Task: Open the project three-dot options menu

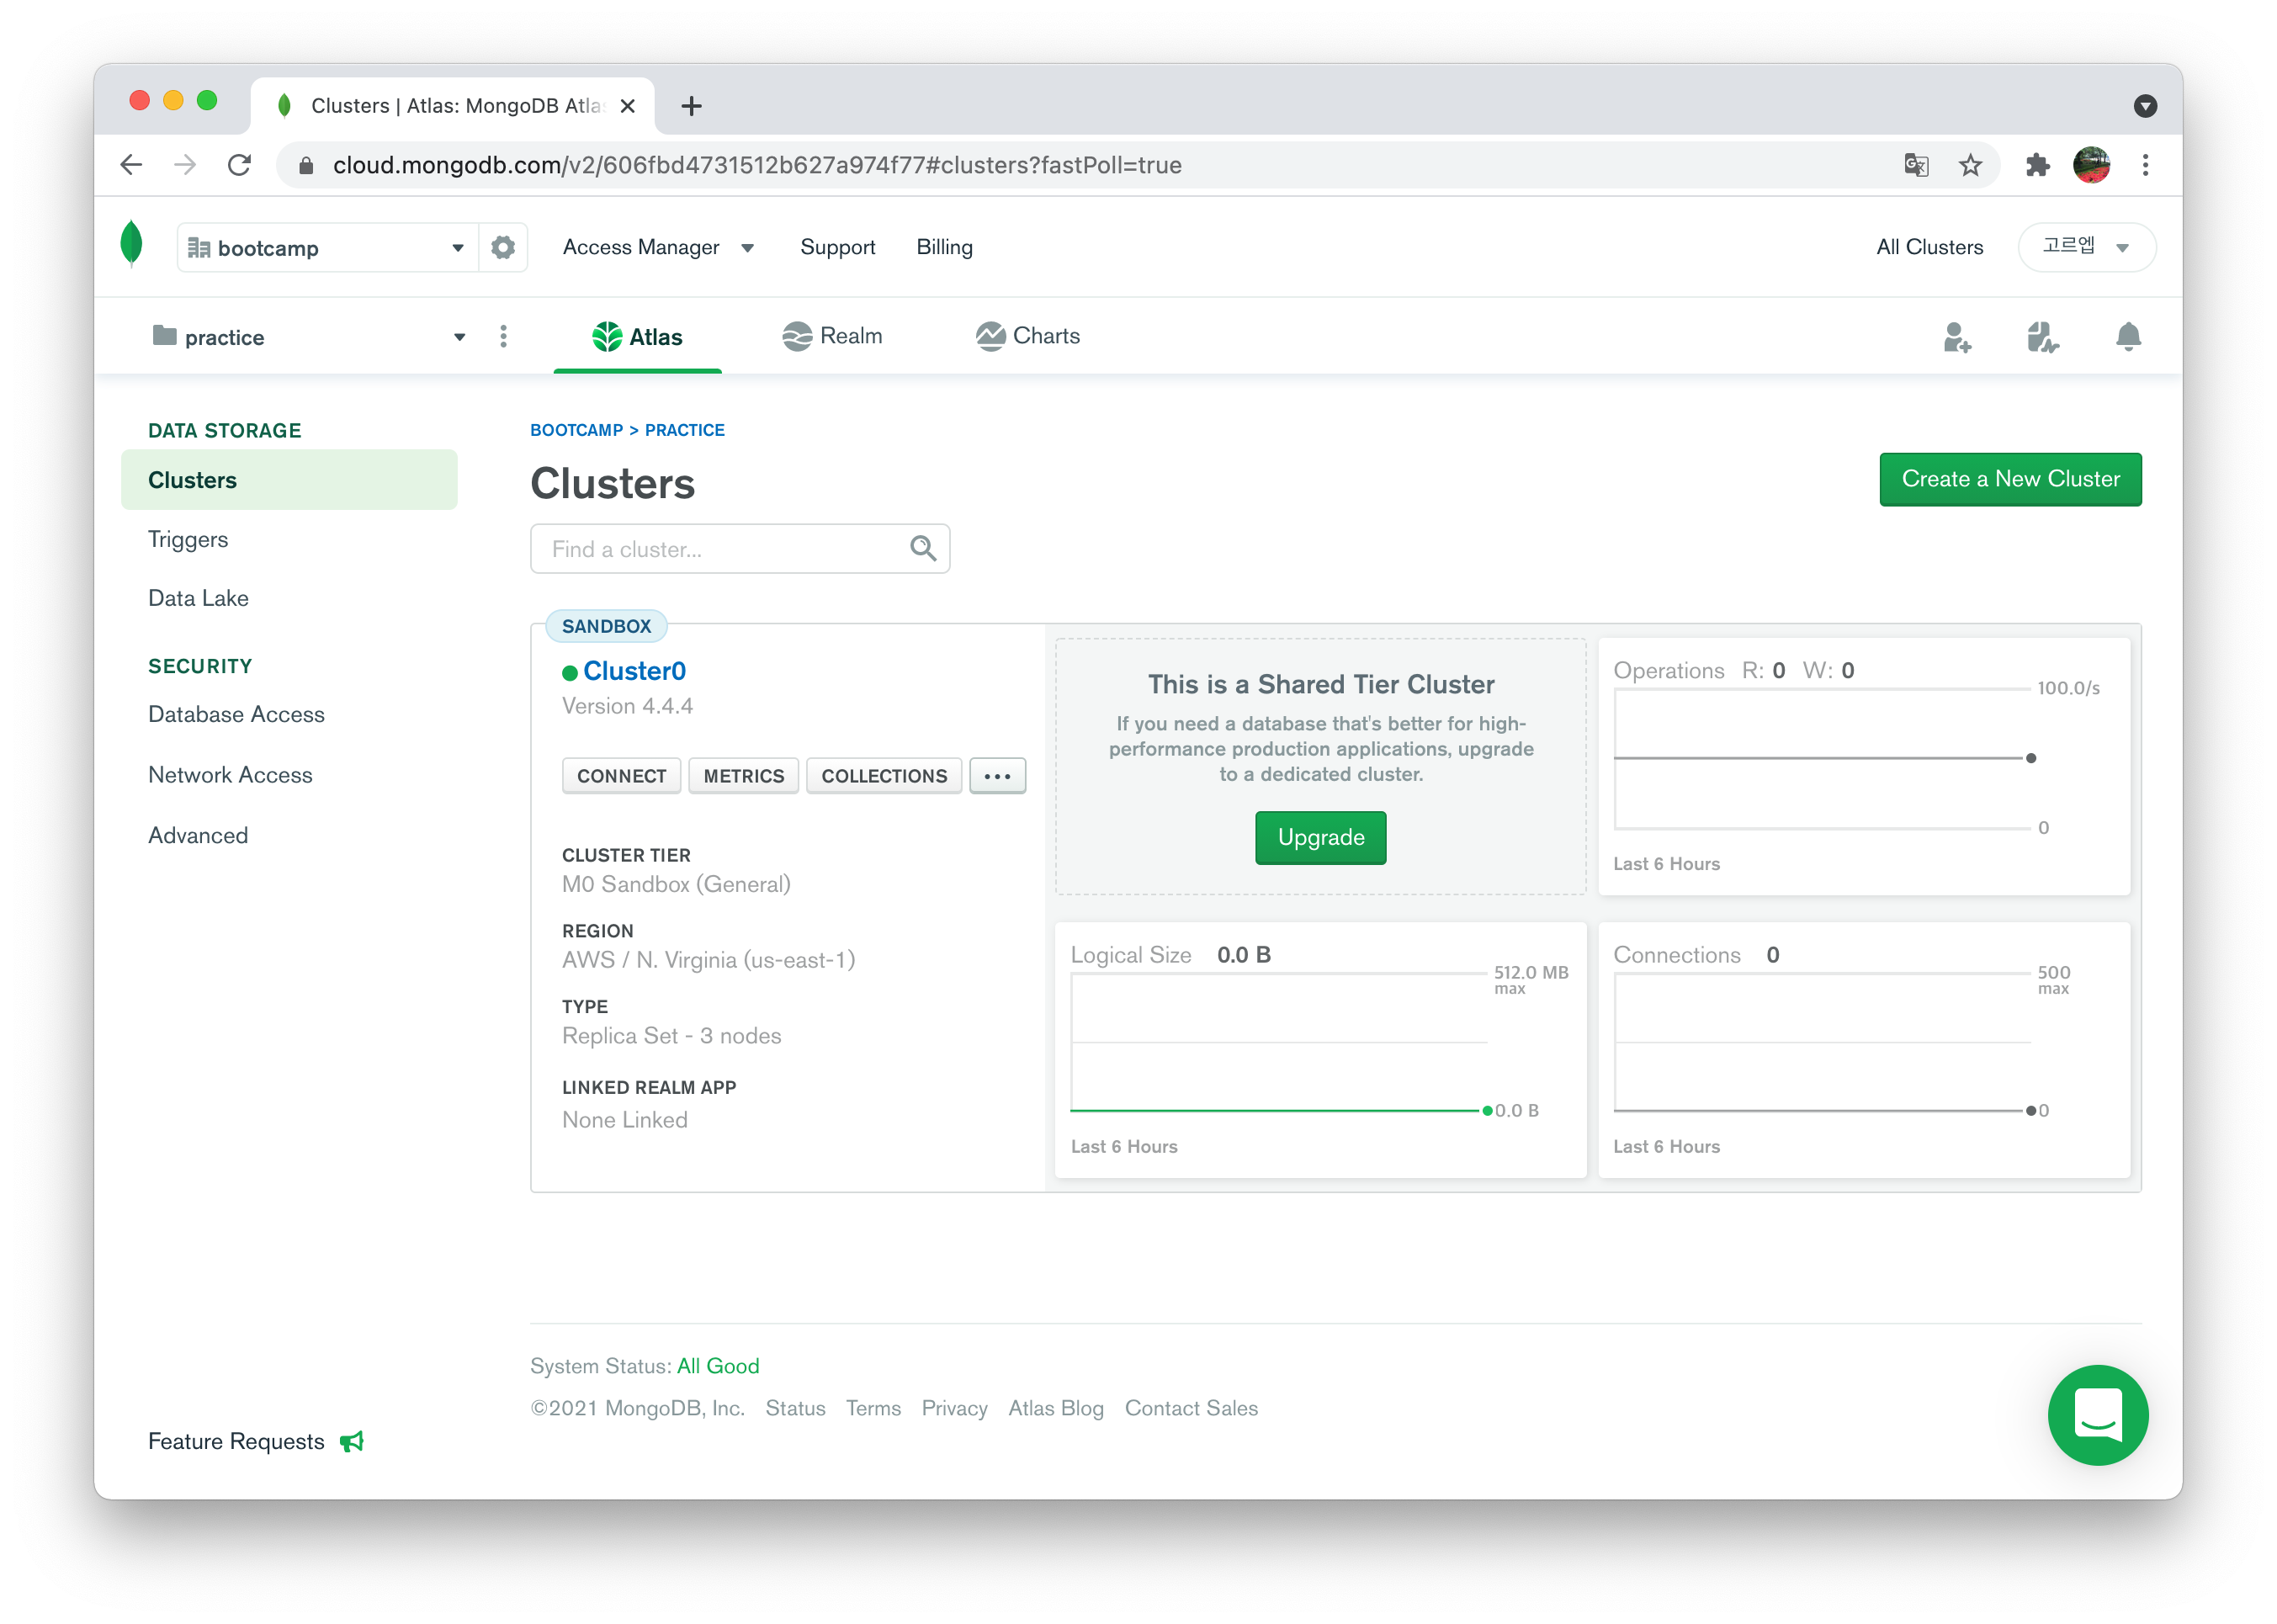Action: 503,337
